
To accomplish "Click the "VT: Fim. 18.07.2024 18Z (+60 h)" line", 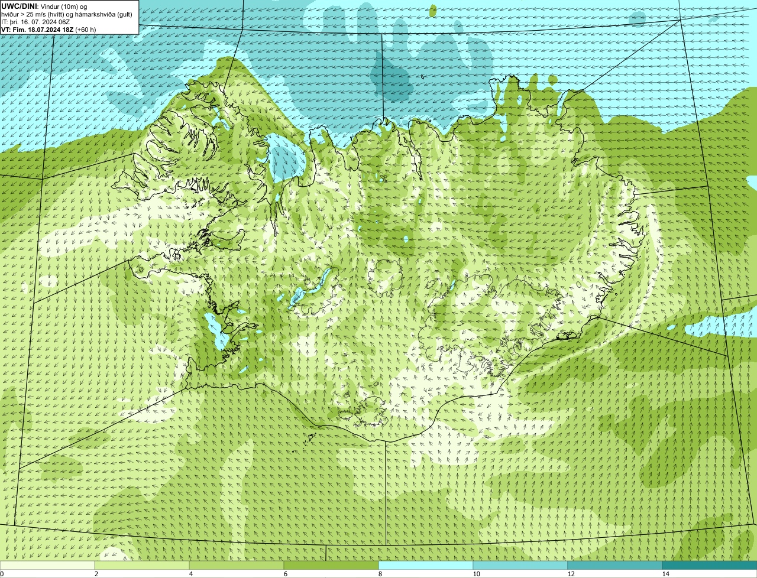I will point(48,30).
